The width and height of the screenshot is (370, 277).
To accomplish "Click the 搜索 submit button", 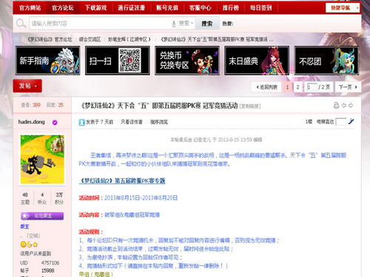I will [207, 24].
